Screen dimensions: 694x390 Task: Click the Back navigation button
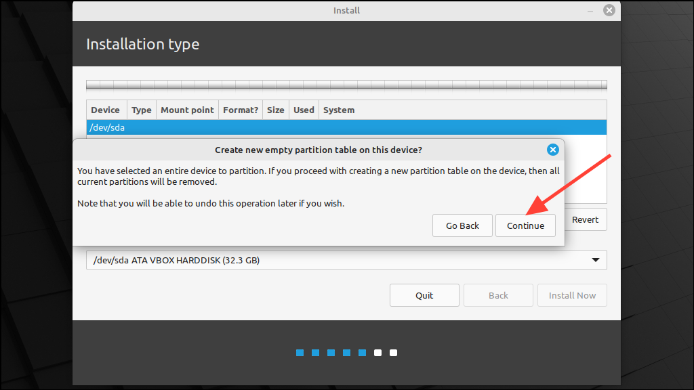coord(498,295)
